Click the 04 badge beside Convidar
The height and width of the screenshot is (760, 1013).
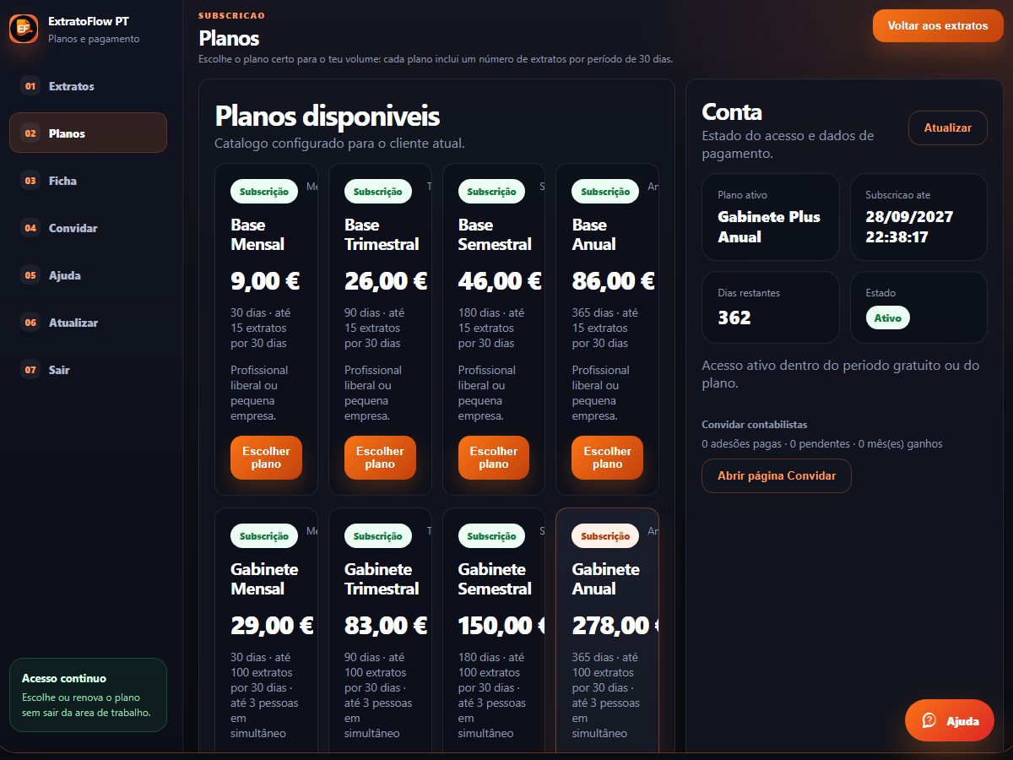30,228
